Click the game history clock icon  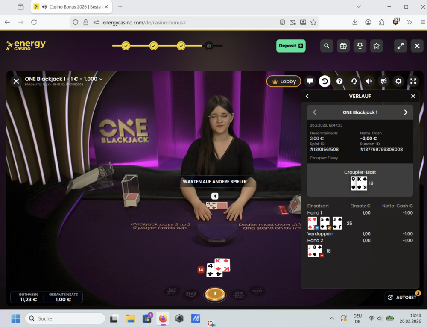(325, 81)
